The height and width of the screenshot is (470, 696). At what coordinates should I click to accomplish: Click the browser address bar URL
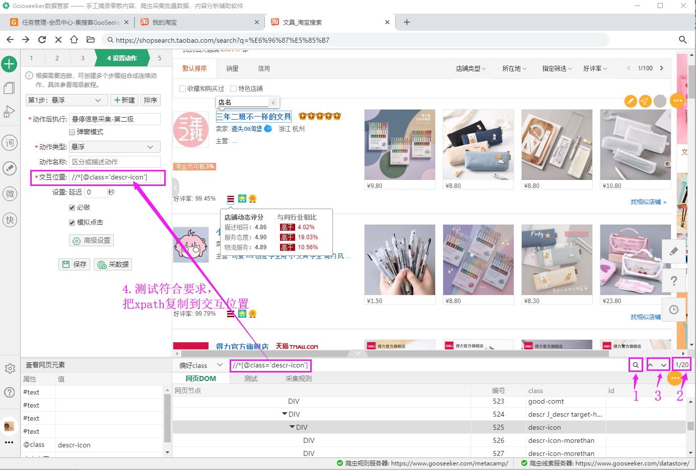[223, 40]
